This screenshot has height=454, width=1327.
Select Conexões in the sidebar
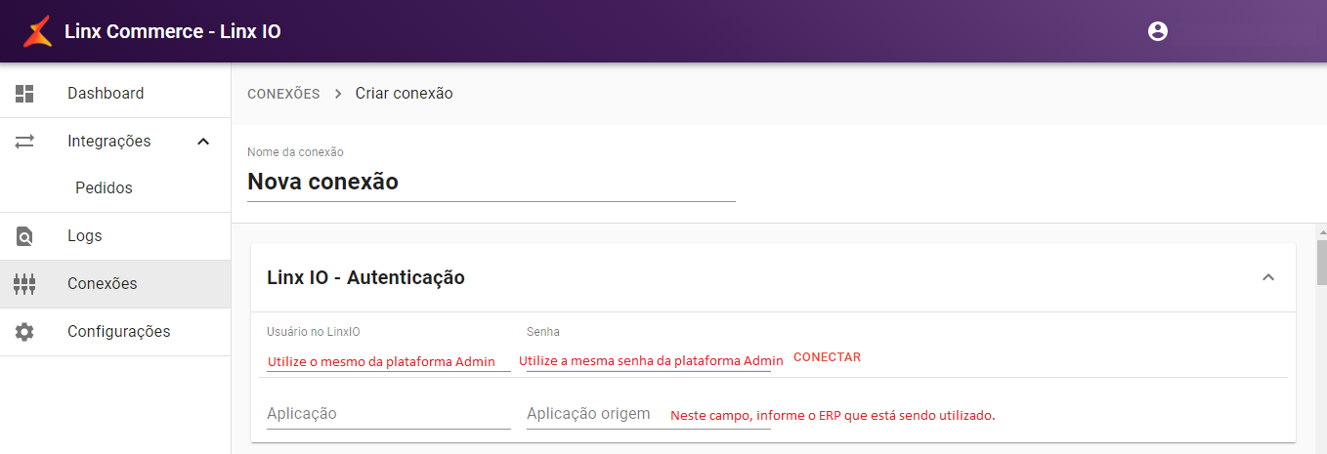click(x=115, y=284)
